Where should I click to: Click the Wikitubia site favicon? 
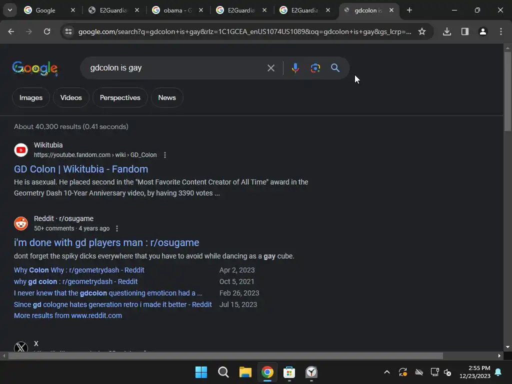21,150
